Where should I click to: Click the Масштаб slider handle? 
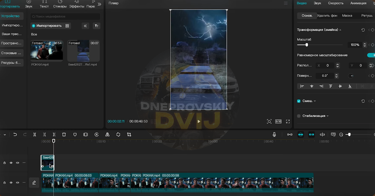307,45
